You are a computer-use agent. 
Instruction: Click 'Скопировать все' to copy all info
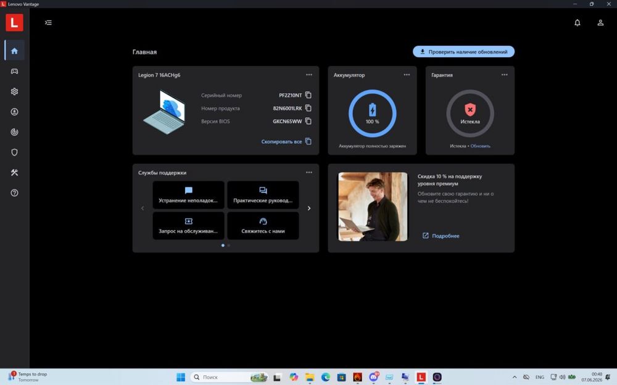[286, 141]
